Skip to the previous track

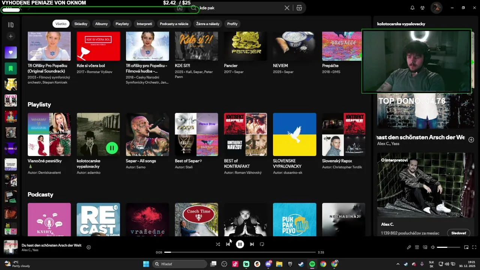(x=228, y=244)
